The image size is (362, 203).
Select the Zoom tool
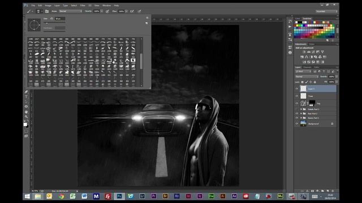coord(26,117)
